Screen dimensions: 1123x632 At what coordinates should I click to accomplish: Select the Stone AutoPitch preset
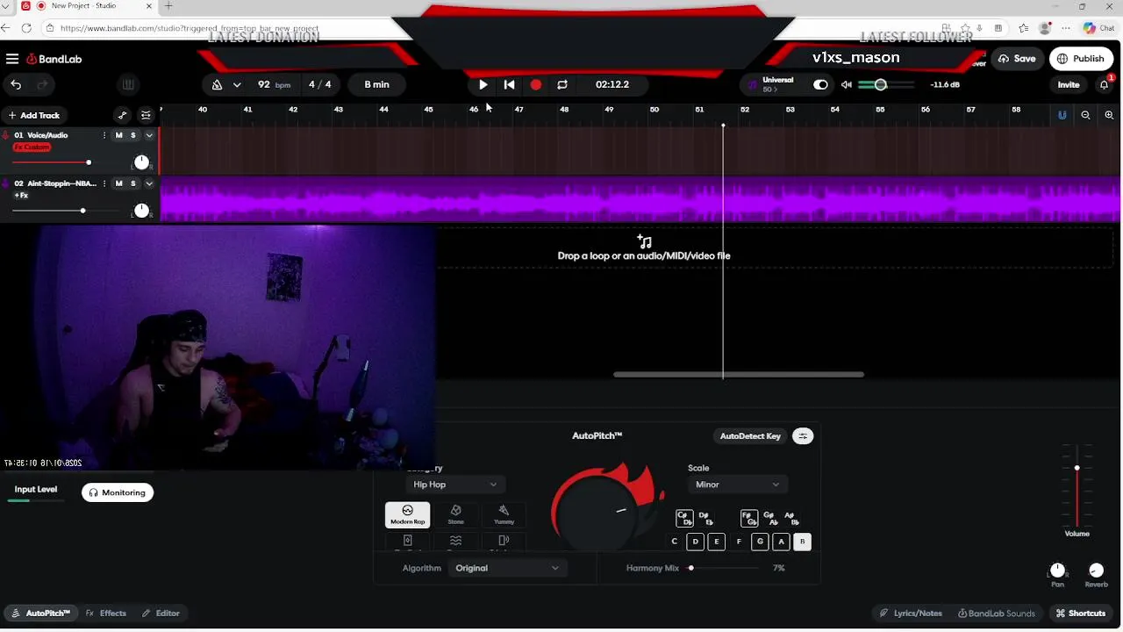click(455, 515)
